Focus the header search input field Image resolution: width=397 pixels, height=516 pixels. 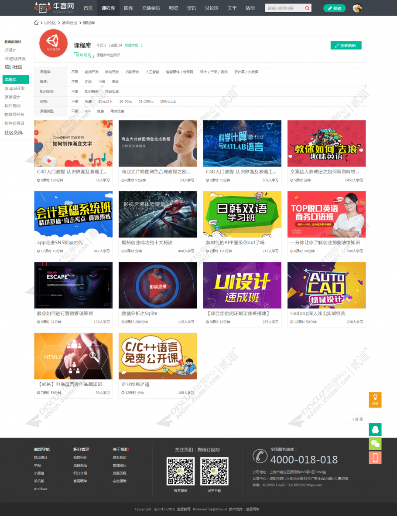point(284,8)
